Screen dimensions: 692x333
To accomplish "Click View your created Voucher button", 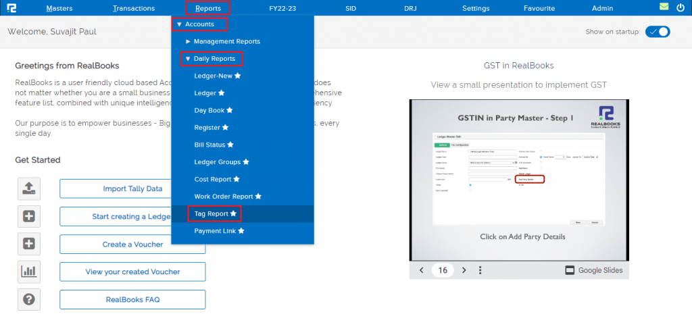I will pyautogui.click(x=132, y=272).
